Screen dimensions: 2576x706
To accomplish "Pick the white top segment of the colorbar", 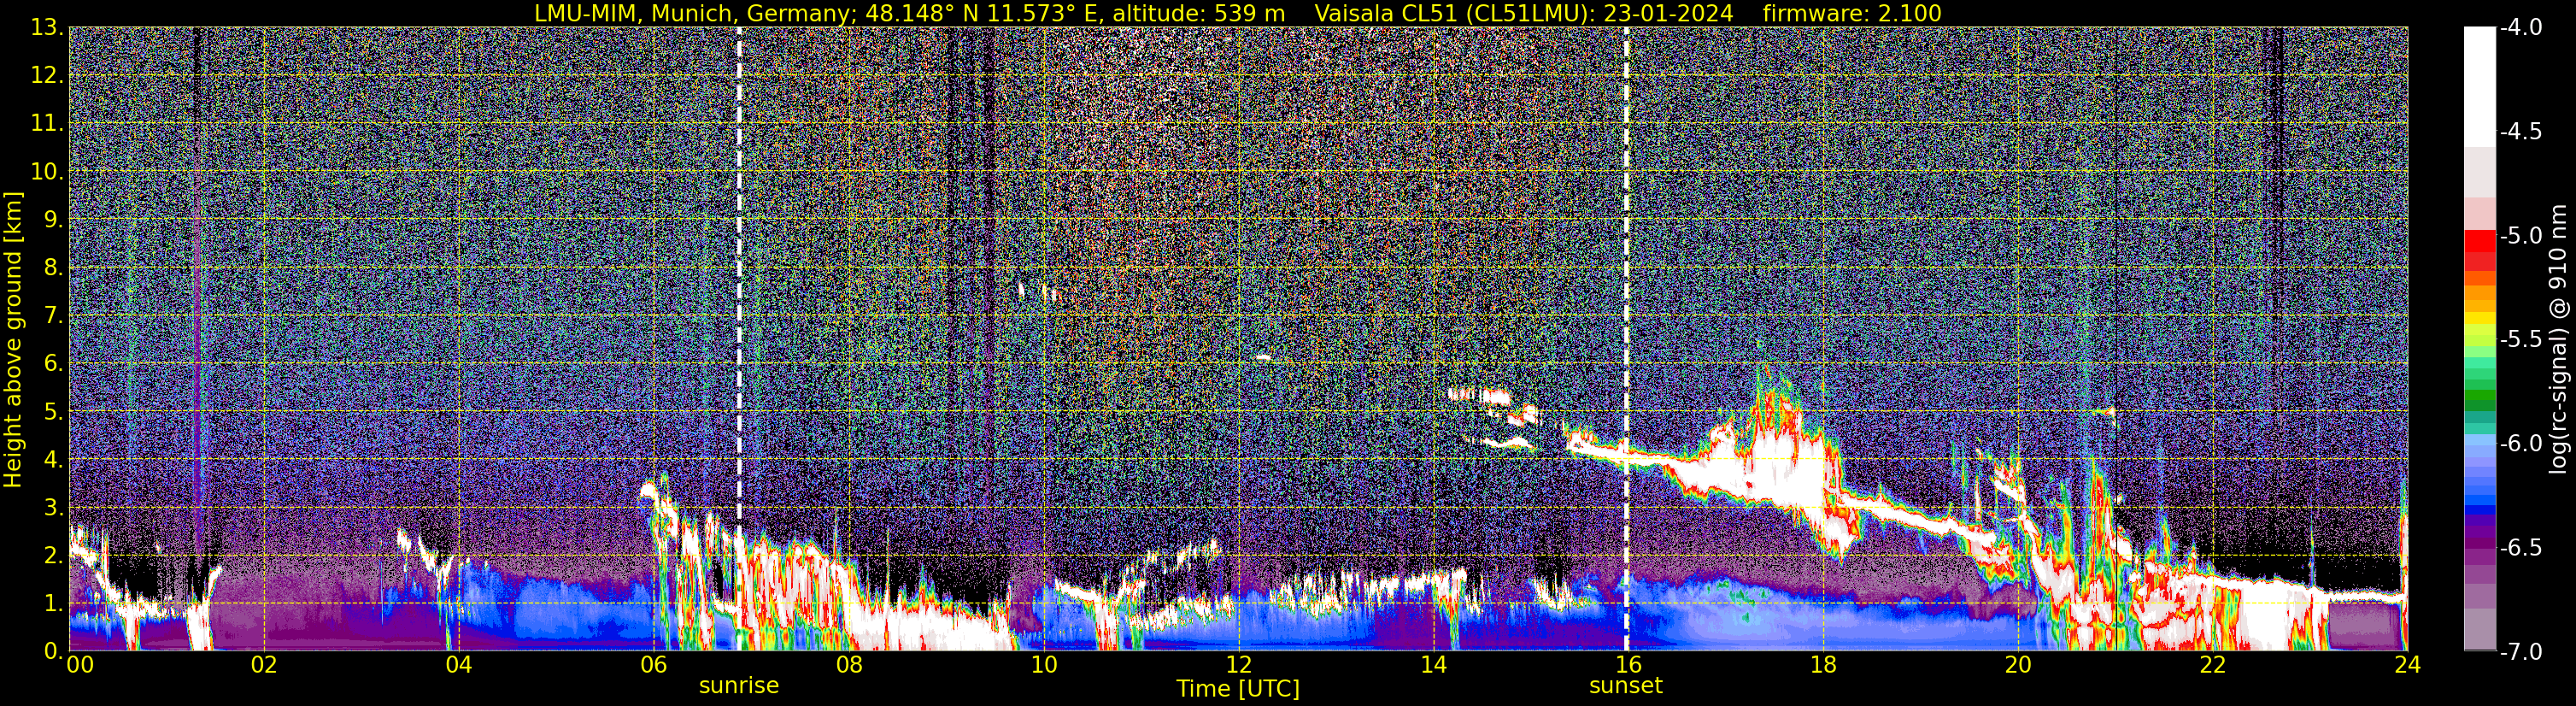I will click(2479, 86).
